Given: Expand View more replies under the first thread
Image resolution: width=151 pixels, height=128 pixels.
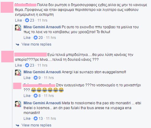Looking at the screenshot, I should tap(36, 44).
